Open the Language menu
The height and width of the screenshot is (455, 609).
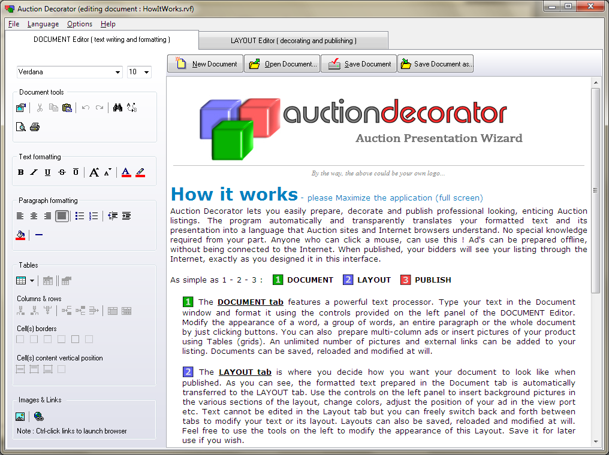click(43, 24)
